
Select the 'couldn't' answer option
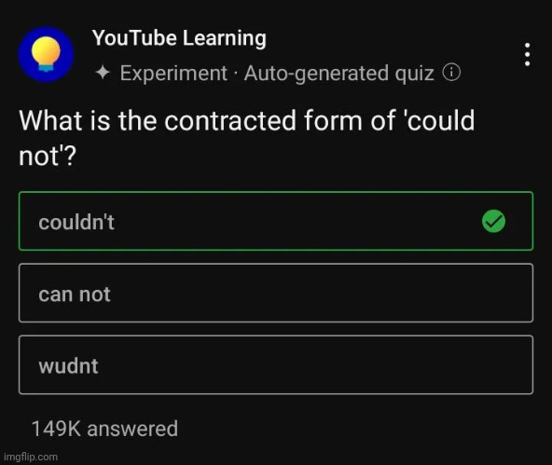coord(276,221)
